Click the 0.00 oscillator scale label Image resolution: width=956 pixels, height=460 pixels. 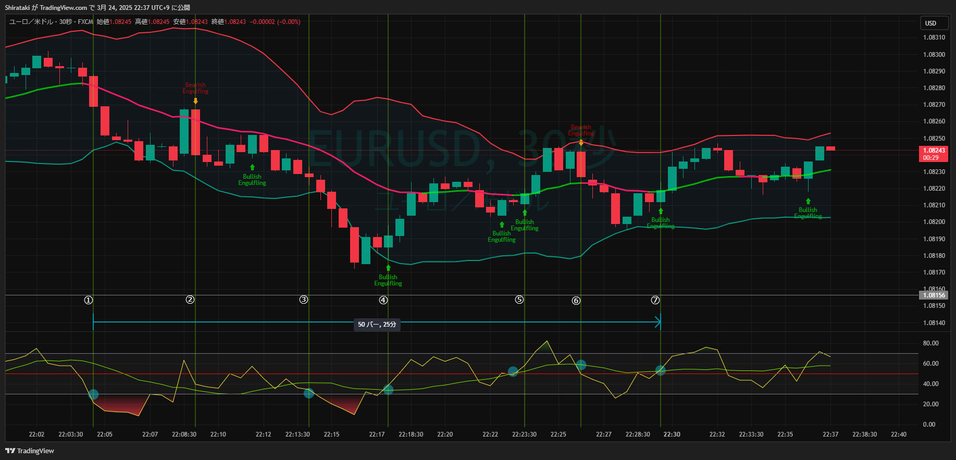(929, 425)
